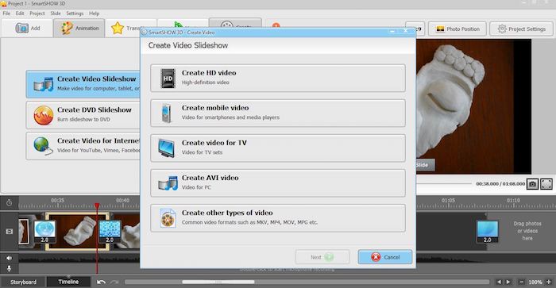Choose Create AVI video option

click(278, 182)
